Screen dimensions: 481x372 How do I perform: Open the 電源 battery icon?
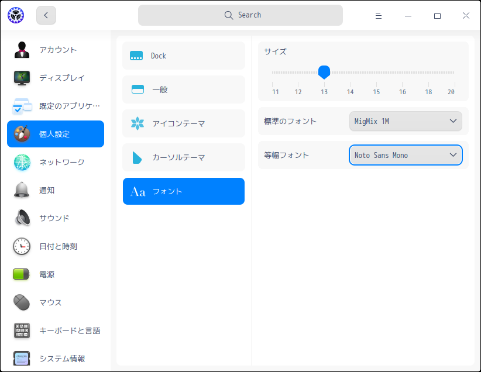(x=21, y=274)
